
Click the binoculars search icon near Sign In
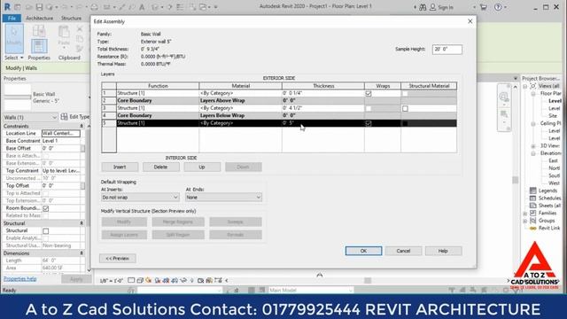(x=423, y=7)
